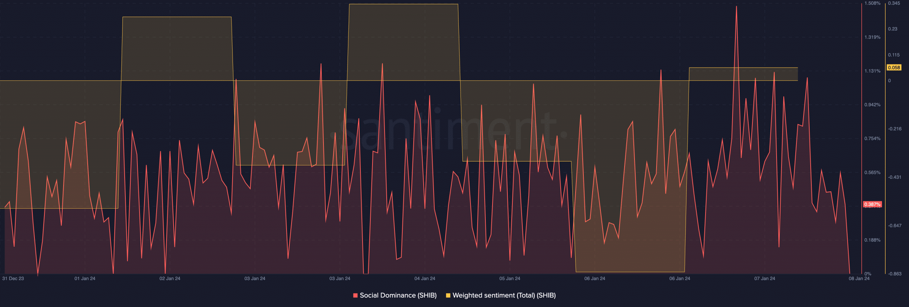Click the 0.565% axis label
909x307 pixels.
872,172
